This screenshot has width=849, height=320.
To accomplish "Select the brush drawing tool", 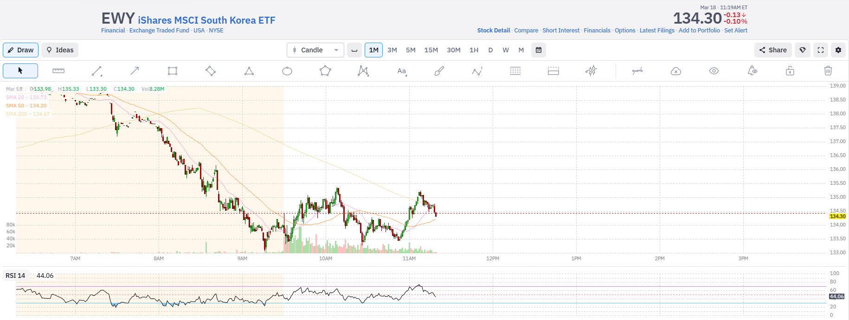I will [x=439, y=71].
